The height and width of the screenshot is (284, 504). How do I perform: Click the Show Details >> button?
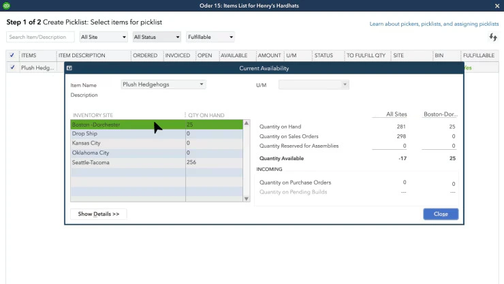[98, 214]
